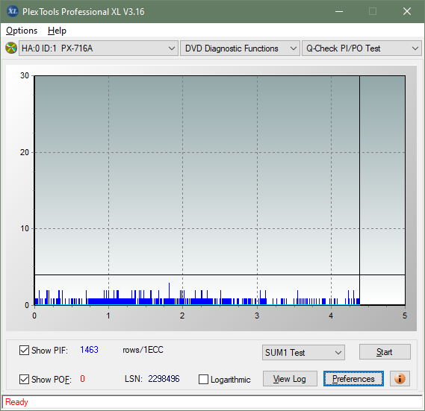Screen dimensions: 425x411
Task: Click the X-axis label 2
Action: coord(182,316)
